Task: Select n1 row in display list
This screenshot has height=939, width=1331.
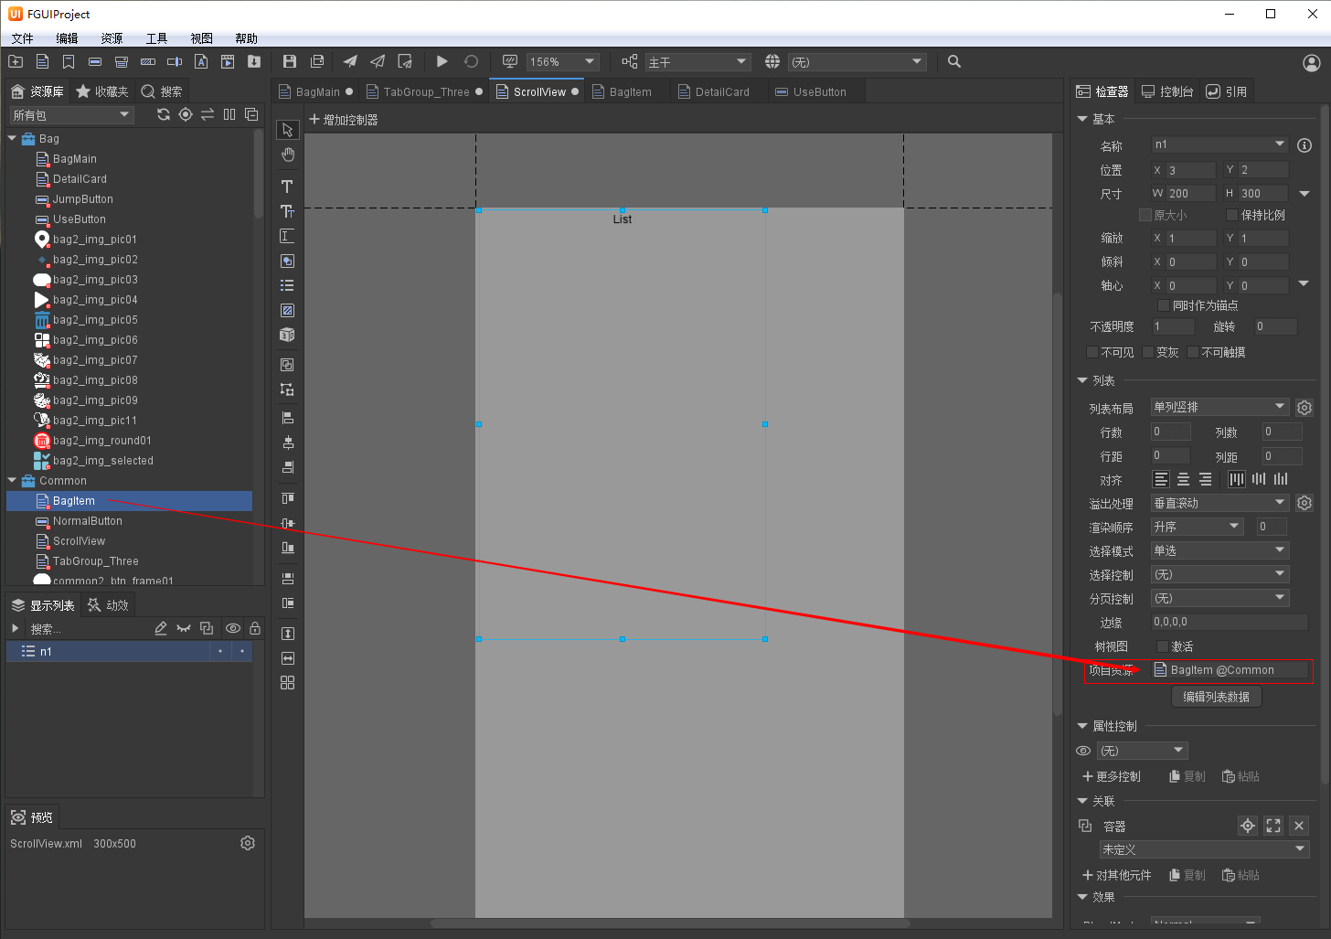Action: (129, 651)
